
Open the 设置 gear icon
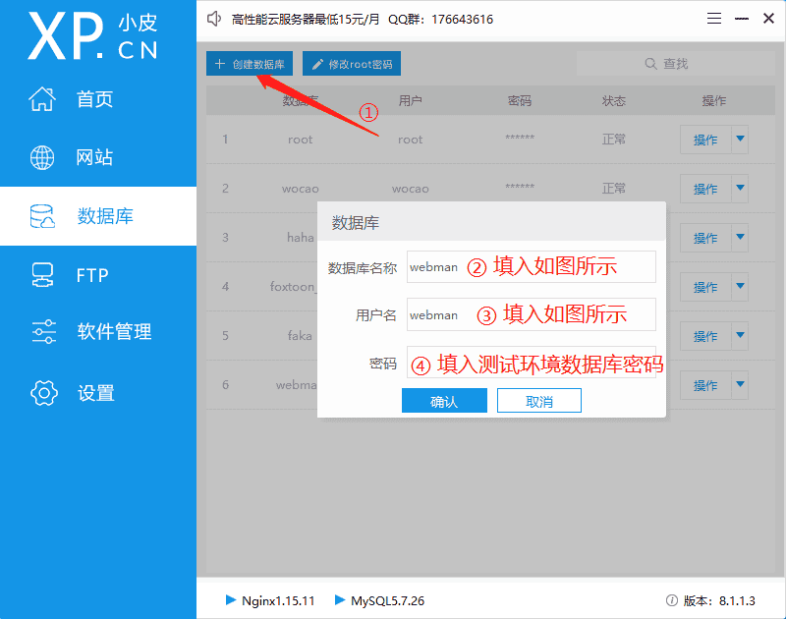coord(43,392)
